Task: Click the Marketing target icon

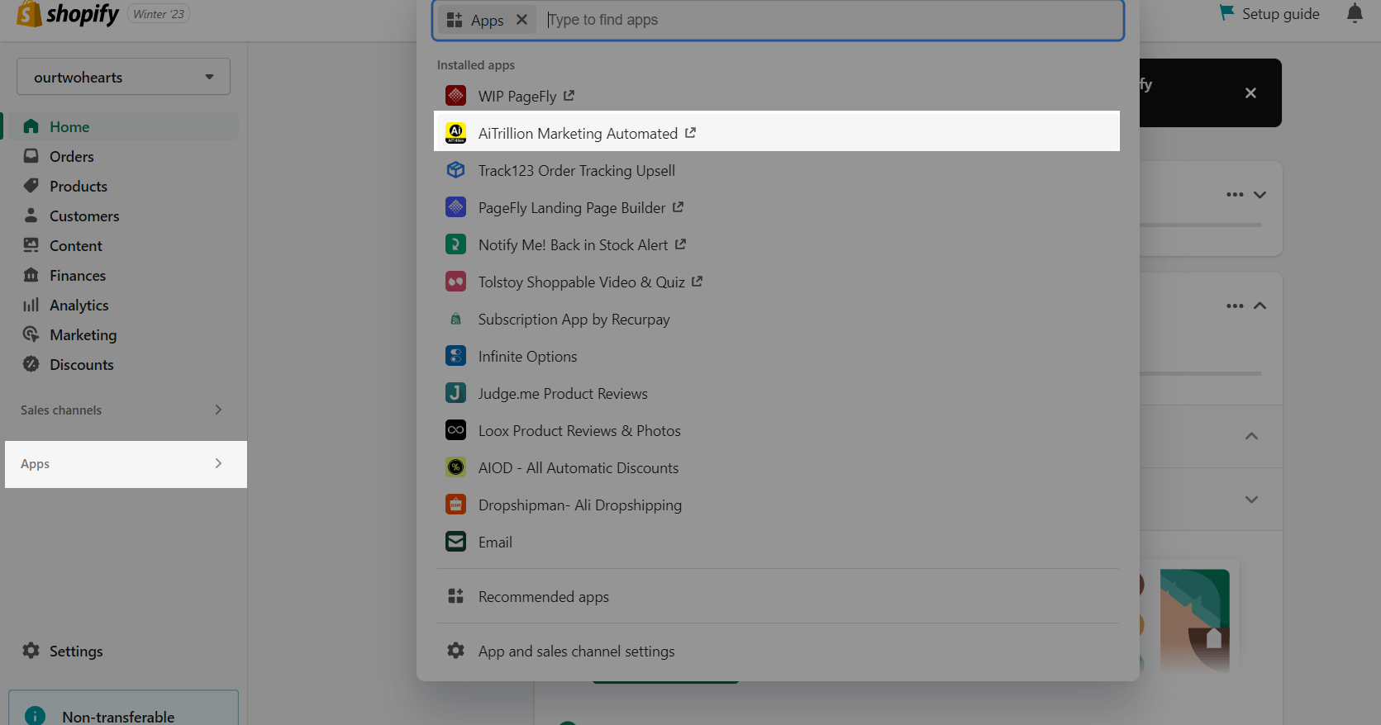Action: pyautogui.click(x=31, y=334)
